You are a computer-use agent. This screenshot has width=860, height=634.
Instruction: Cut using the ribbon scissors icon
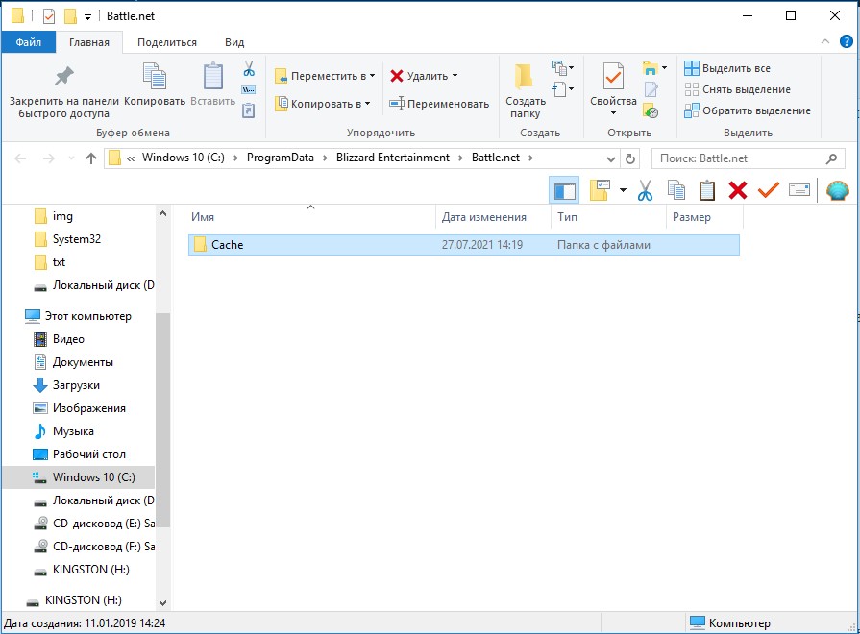coord(249,68)
